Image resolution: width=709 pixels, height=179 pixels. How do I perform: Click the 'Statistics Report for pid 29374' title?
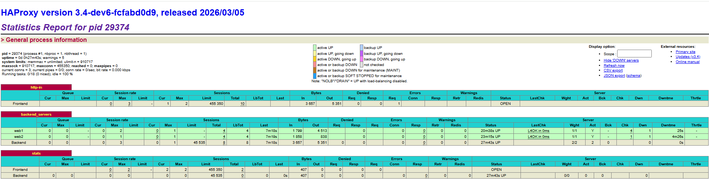(65, 27)
